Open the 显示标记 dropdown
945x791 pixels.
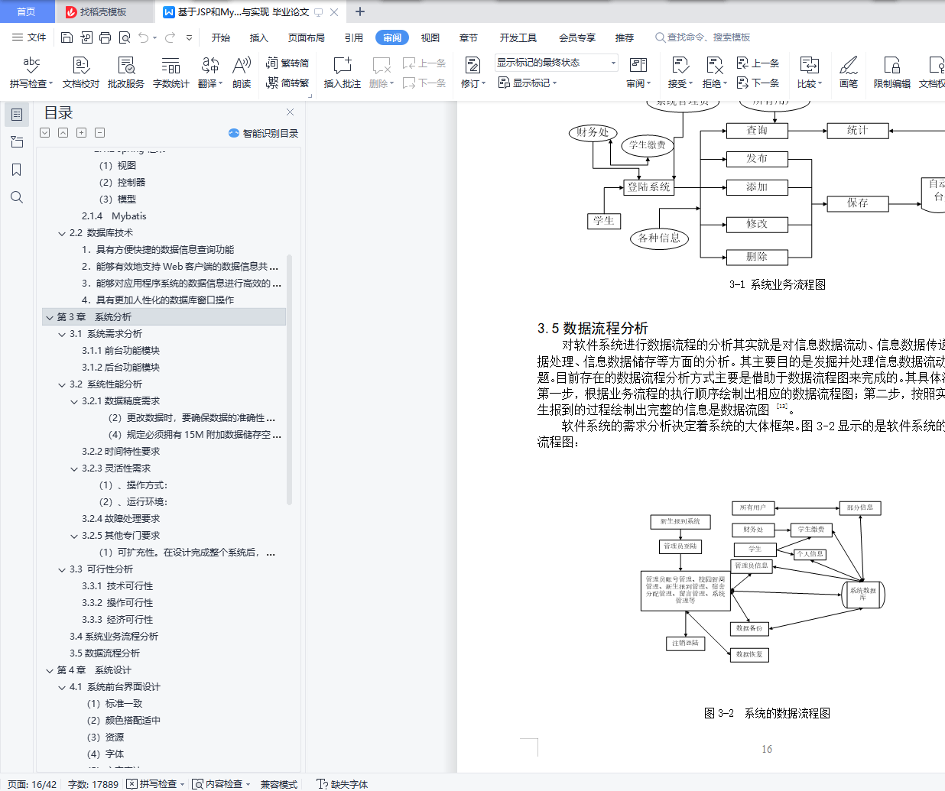tap(528, 83)
